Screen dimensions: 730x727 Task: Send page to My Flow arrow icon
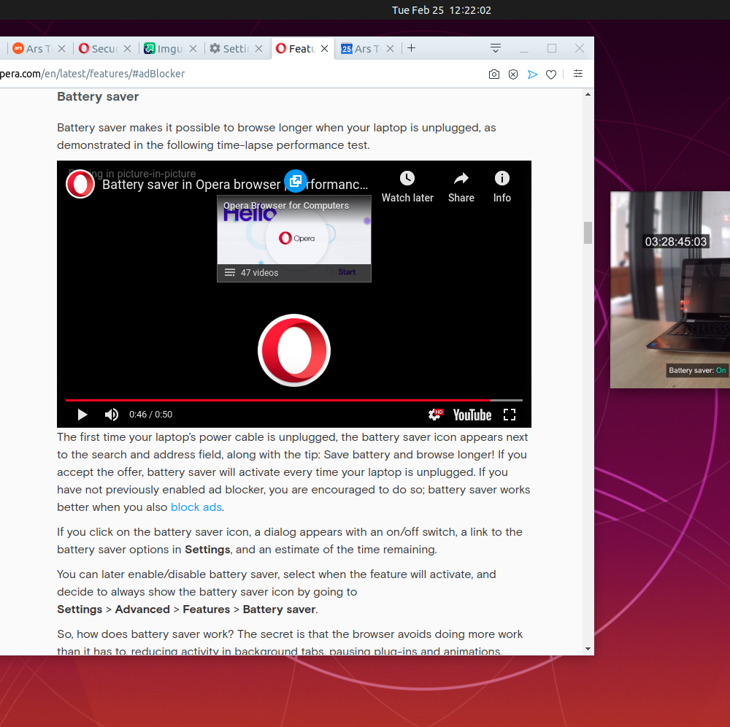[532, 74]
